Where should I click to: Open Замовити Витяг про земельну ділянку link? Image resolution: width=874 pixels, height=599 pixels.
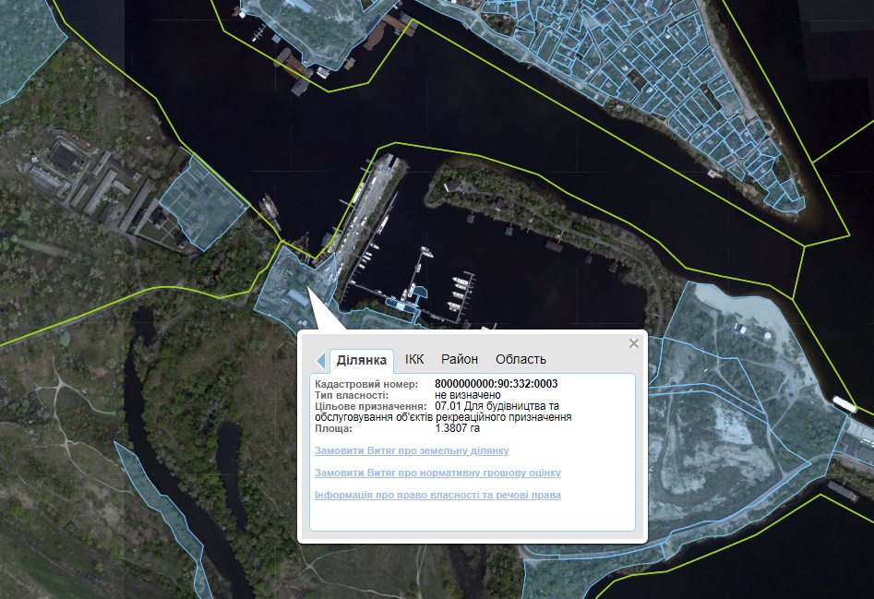coord(412,451)
